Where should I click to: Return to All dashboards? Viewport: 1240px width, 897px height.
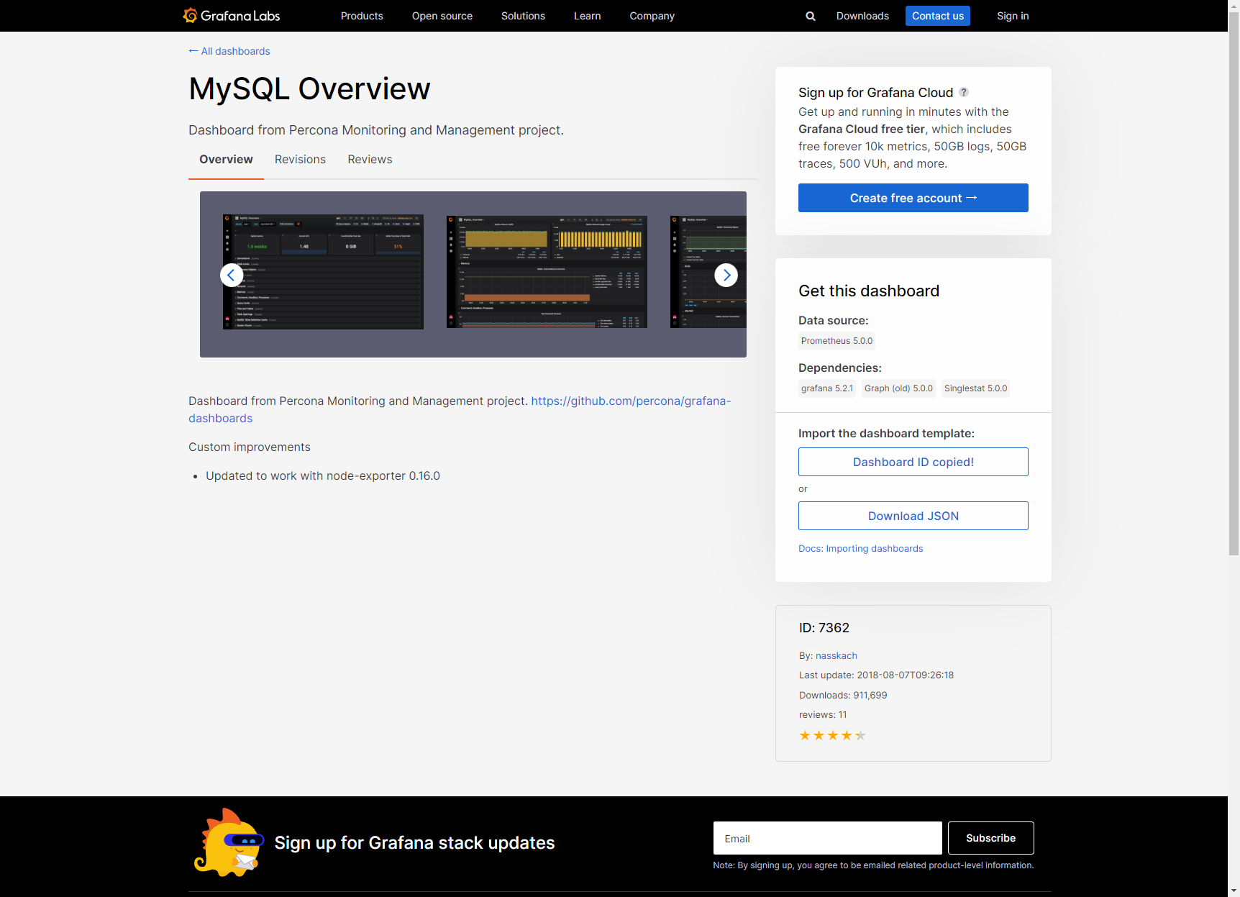(x=229, y=51)
